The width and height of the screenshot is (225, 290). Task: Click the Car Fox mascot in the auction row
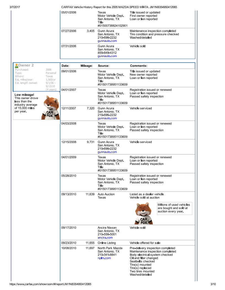click(x=144, y=213)
